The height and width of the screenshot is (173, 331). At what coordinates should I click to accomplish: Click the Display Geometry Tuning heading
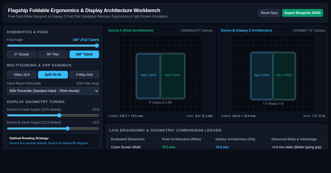[x=36, y=102]
